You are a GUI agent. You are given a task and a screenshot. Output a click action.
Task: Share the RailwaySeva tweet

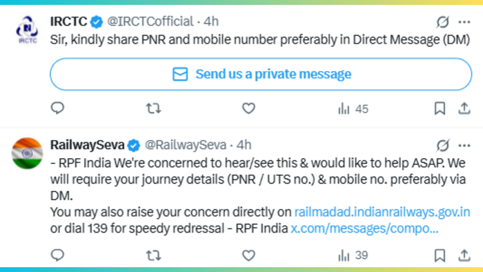[464, 255]
